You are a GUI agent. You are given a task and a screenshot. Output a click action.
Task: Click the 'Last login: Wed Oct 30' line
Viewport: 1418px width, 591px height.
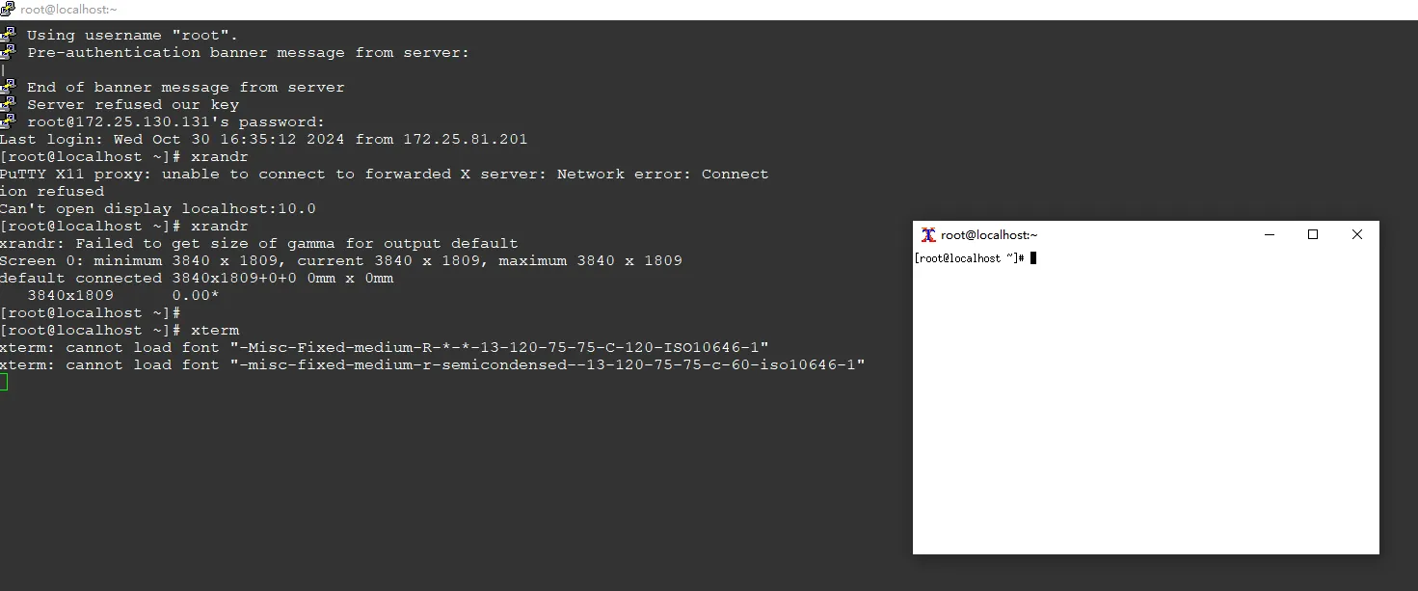pyautogui.click(x=264, y=139)
